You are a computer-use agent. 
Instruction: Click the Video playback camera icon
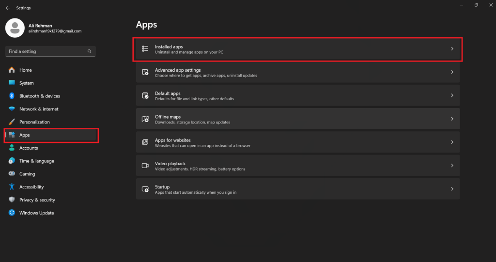tap(145, 166)
